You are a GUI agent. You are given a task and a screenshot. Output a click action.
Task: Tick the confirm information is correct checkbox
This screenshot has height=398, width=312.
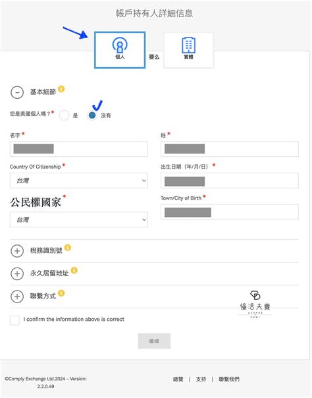click(x=14, y=320)
